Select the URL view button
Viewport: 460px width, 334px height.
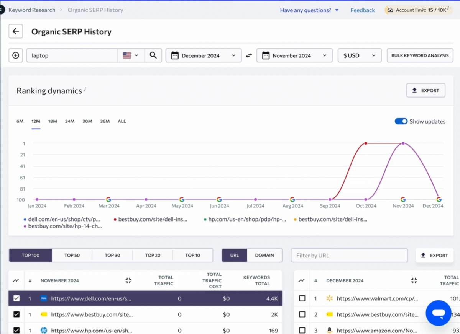[x=235, y=255]
